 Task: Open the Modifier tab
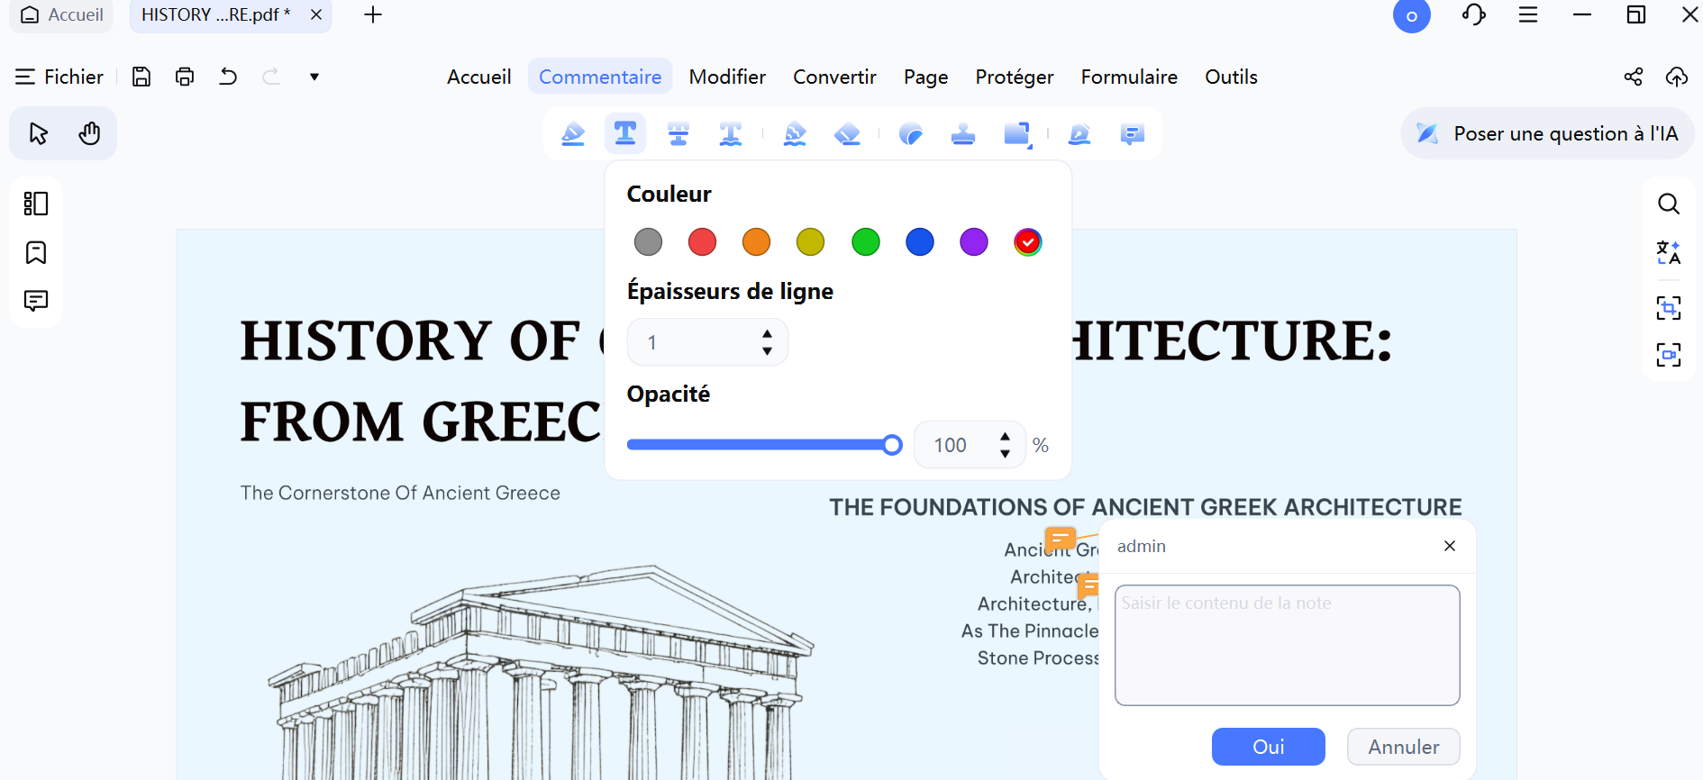[727, 77]
